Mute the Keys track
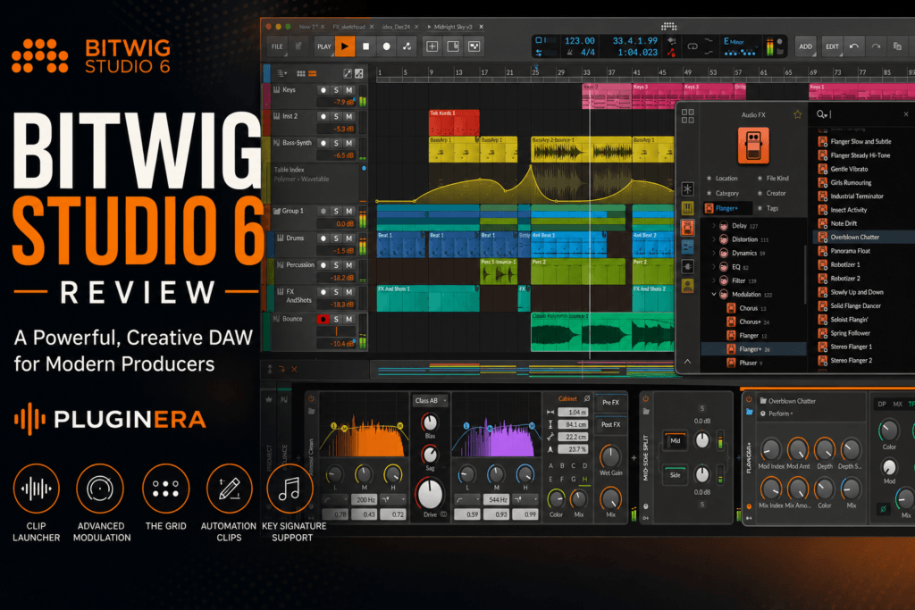The width and height of the screenshot is (915, 610). pyautogui.click(x=349, y=90)
